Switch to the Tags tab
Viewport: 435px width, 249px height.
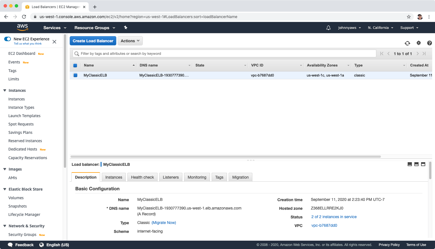pyautogui.click(x=219, y=177)
